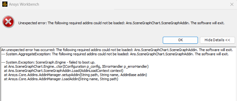237x101 pixels.
Task: Click the Ansys Workbench logo icon
Action: pyautogui.click(x=5, y=4)
